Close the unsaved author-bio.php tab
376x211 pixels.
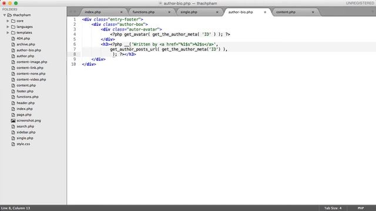tap(265, 12)
